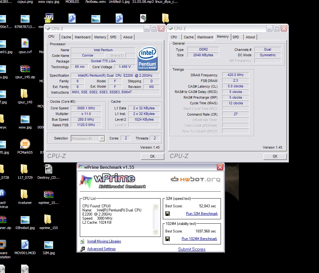Click the Core Speed 3080.1 MHz field

tap(86, 108)
